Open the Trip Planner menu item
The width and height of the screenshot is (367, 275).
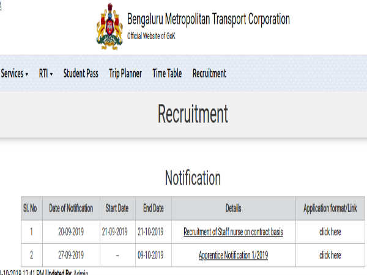pyautogui.click(x=125, y=73)
